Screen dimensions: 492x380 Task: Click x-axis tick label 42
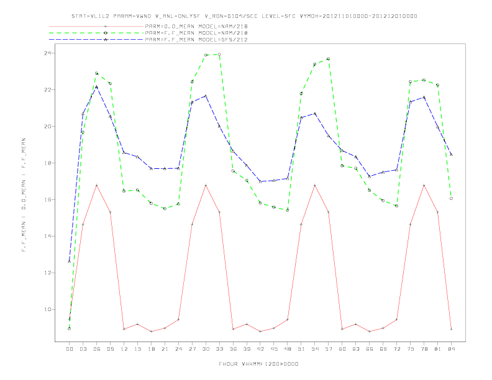point(260,349)
